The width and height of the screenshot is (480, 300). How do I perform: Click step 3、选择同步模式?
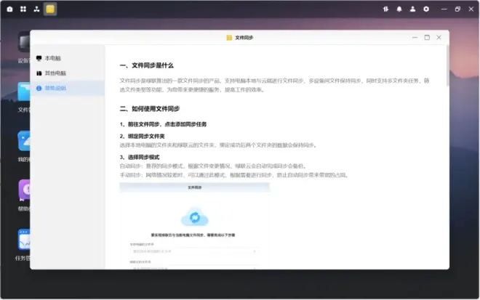(x=140, y=157)
